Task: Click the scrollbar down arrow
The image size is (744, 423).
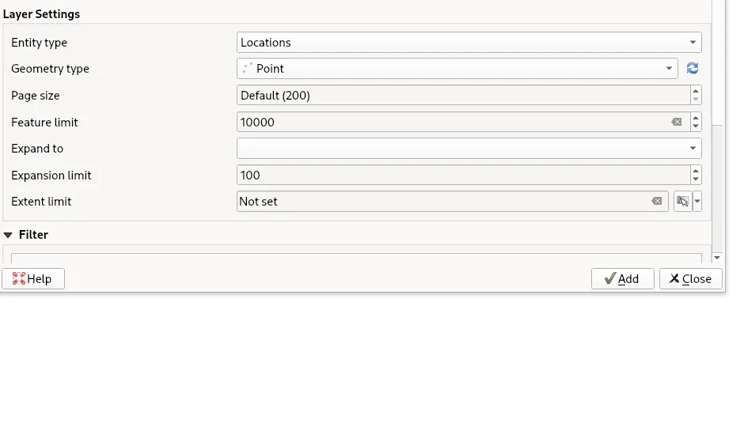Action: [717, 258]
